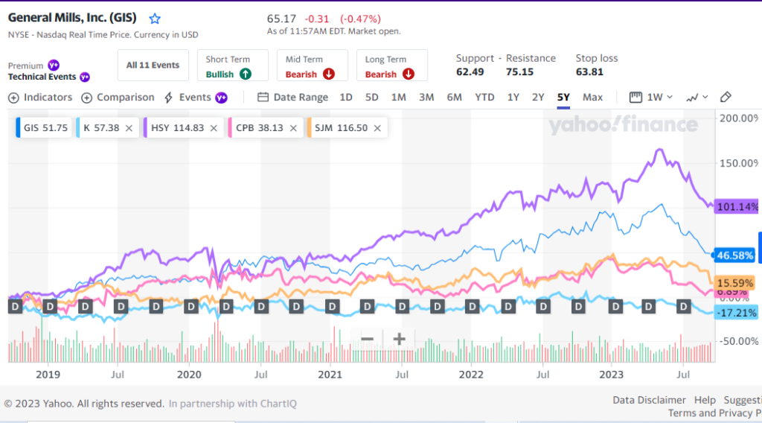Click the dividend marker above 2019 label

click(50, 306)
